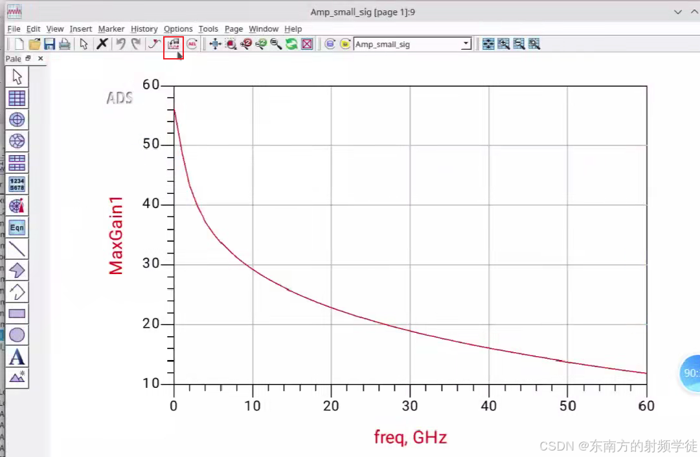Redo the last action
The height and width of the screenshot is (457, 700).
[136, 44]
